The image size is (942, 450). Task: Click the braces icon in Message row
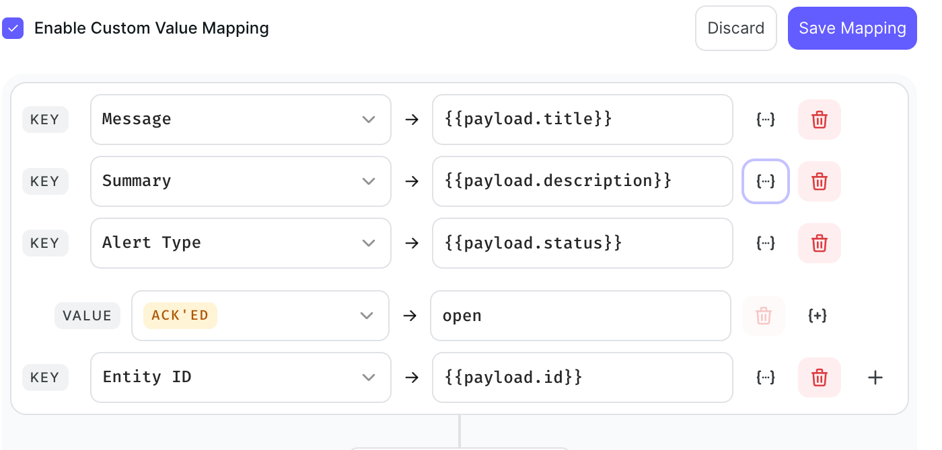766,120
